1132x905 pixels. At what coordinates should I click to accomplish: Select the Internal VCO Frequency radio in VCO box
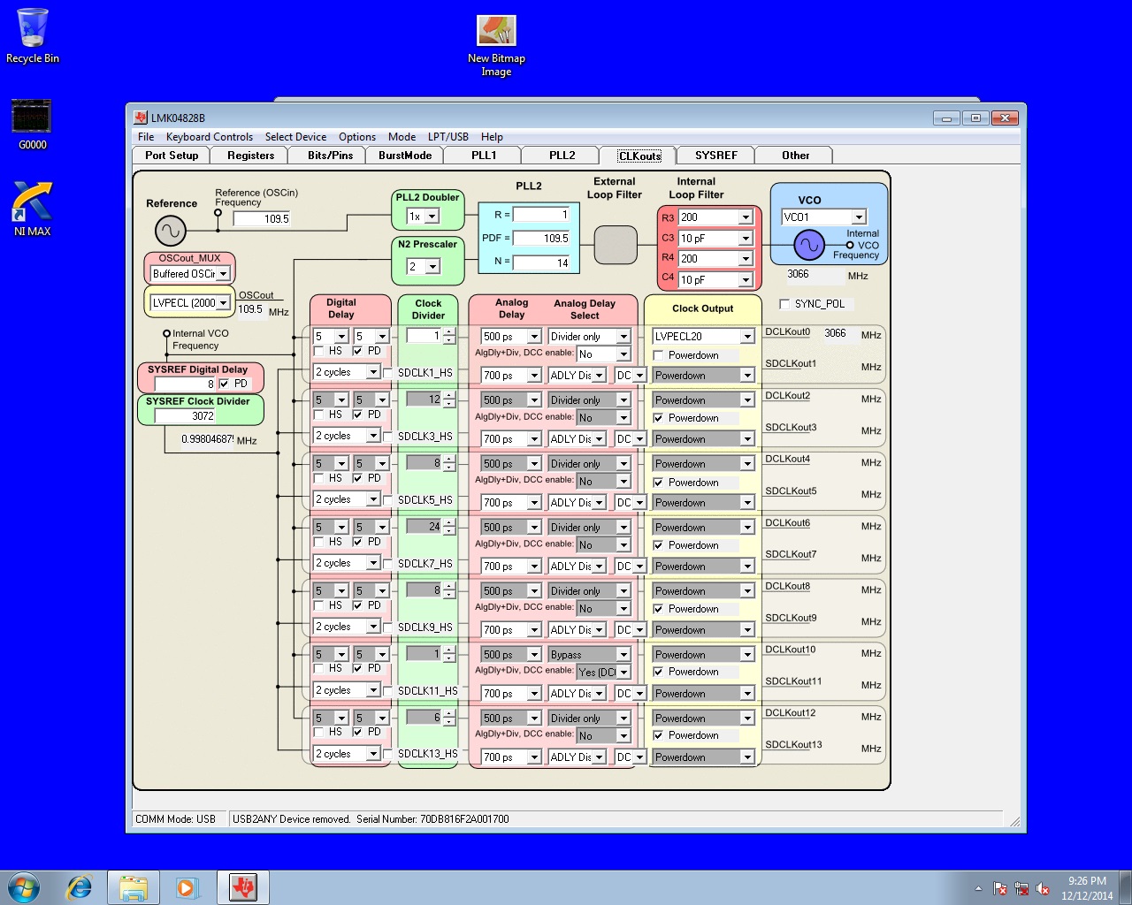pos(850,246)
